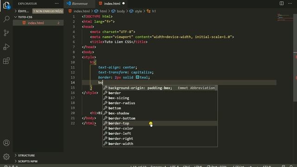The width and height of the screenshot is (297, 167).
Task: Open the Search view icon
Action: [6, 19]
